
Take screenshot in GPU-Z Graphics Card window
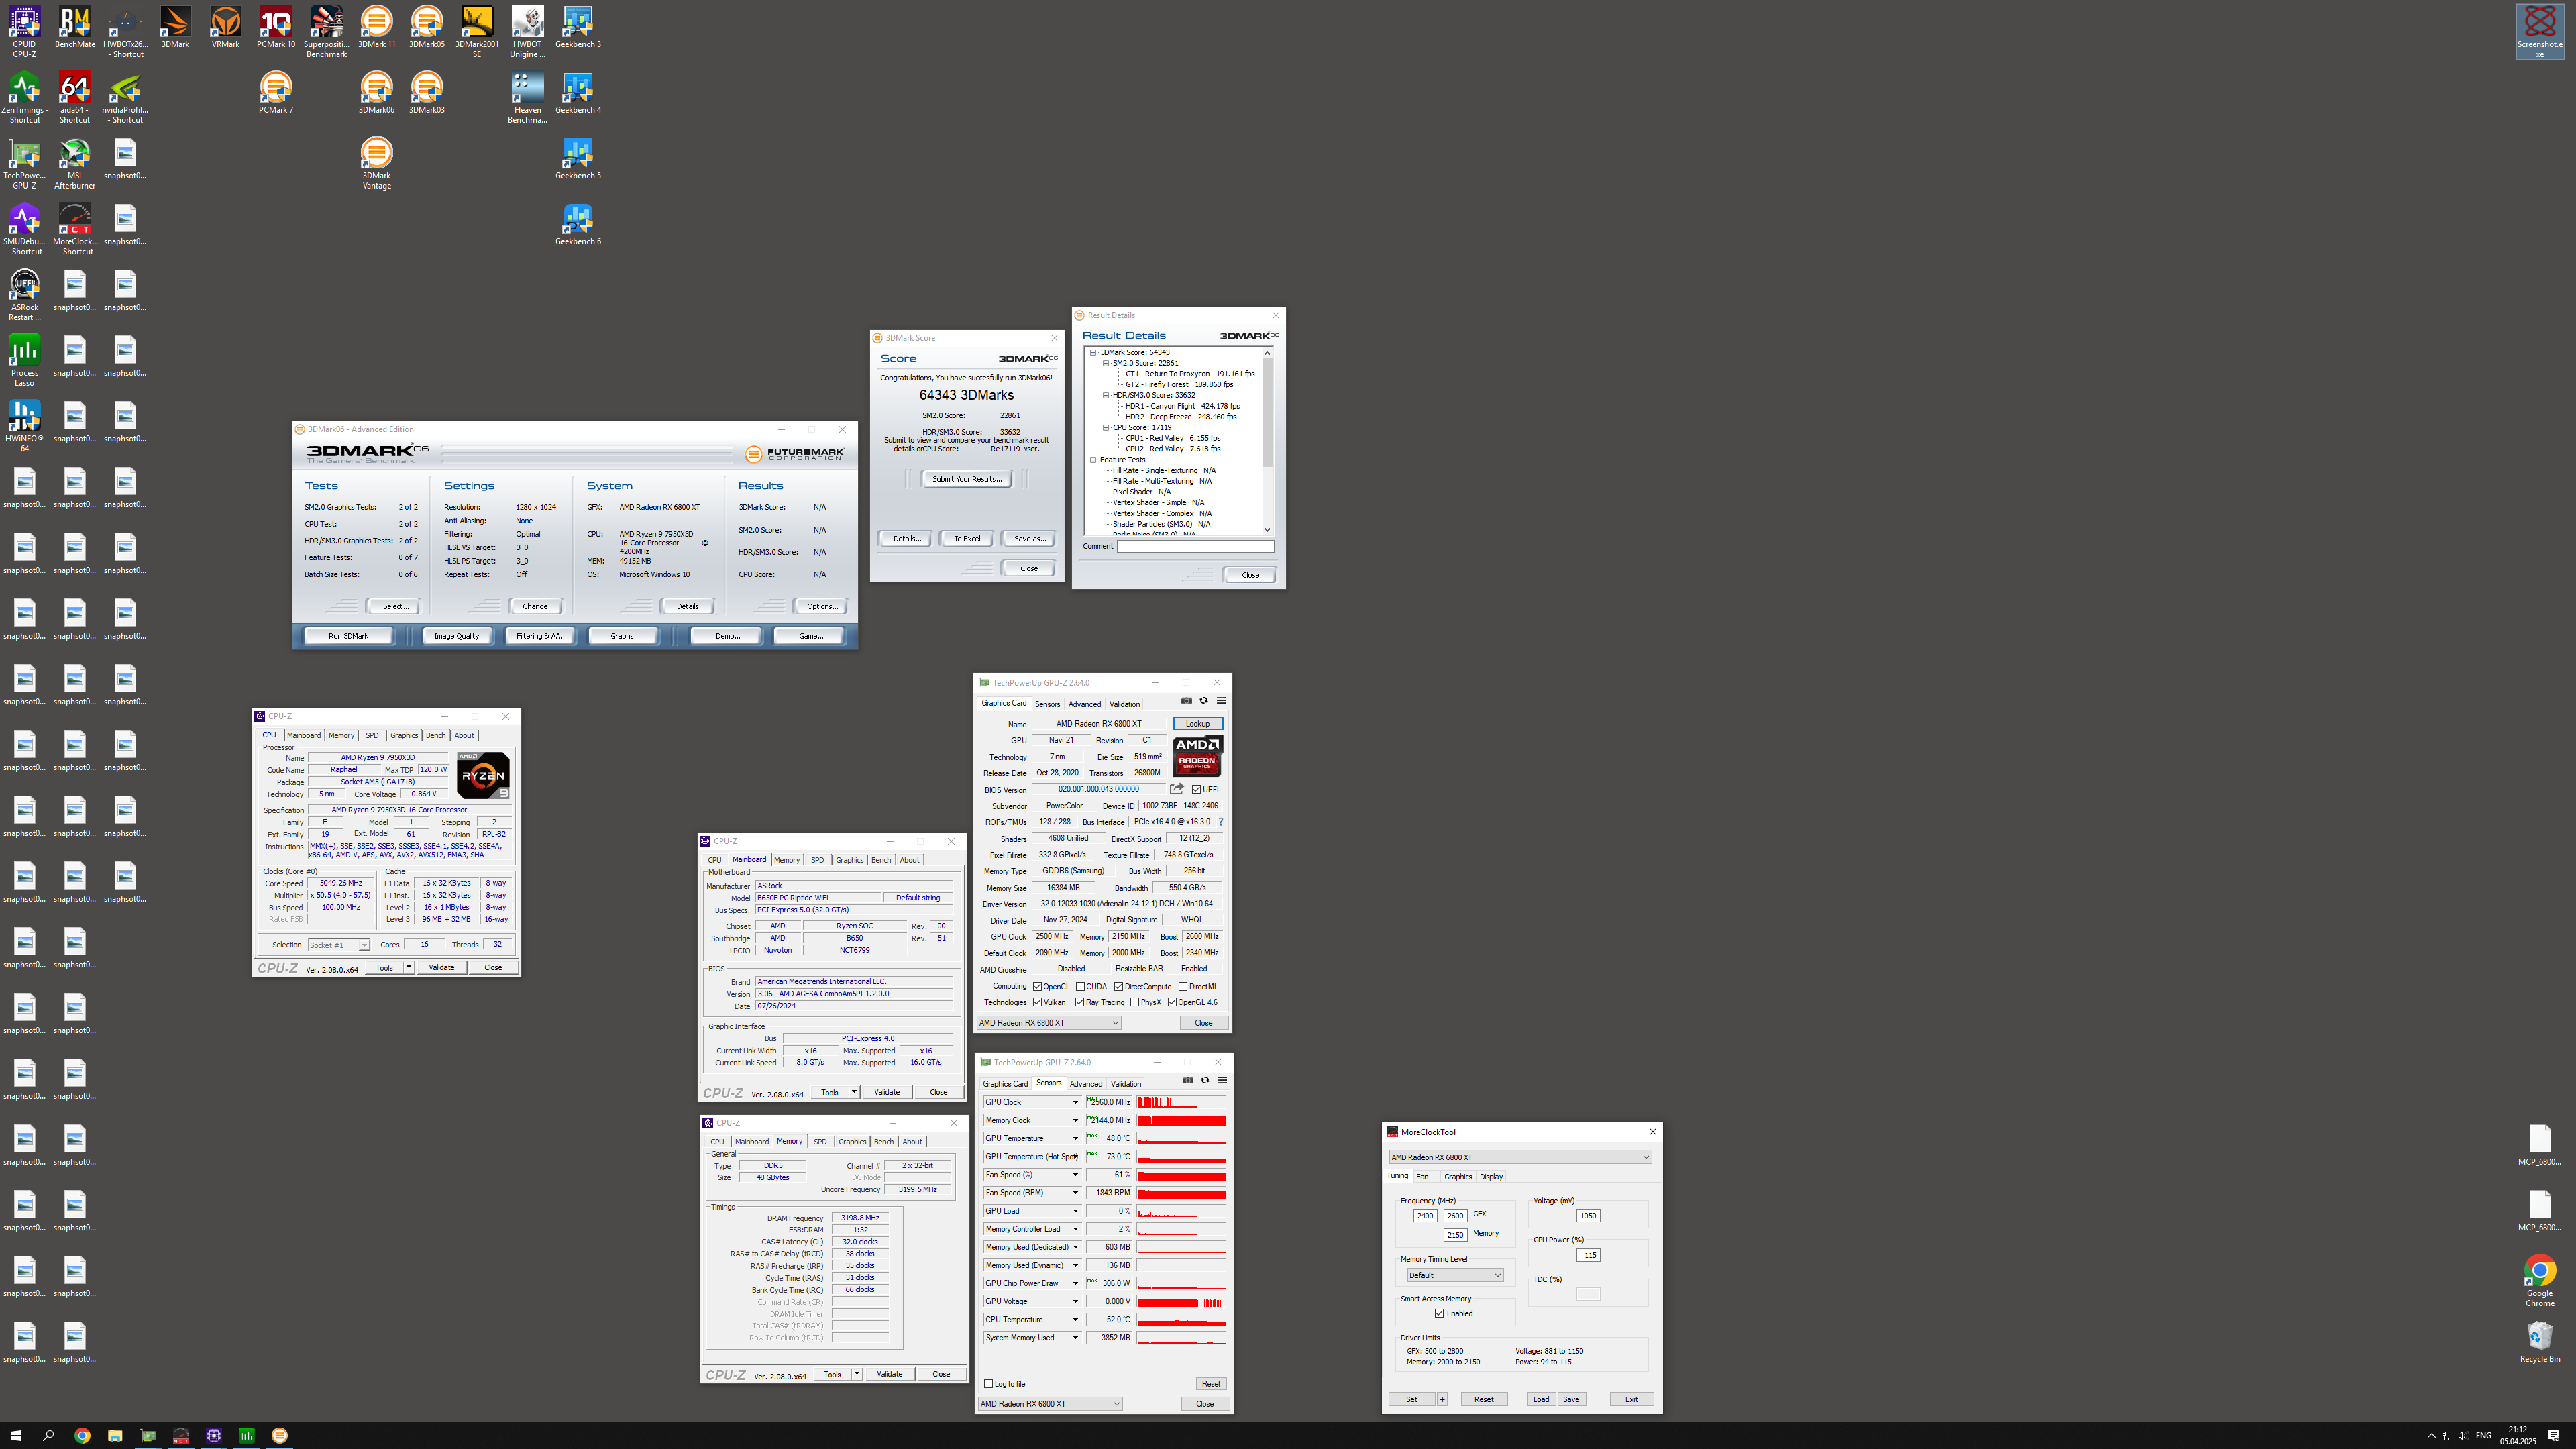click(1186, 701)
